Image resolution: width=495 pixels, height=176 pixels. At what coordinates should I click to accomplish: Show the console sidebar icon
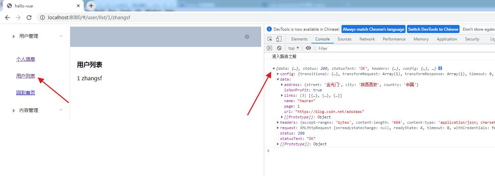coord(269,48)
